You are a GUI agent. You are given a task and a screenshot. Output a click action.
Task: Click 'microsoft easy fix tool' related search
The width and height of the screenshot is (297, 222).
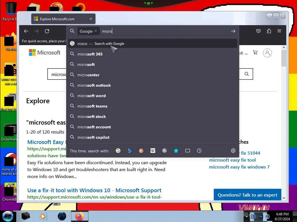(232, 160)
